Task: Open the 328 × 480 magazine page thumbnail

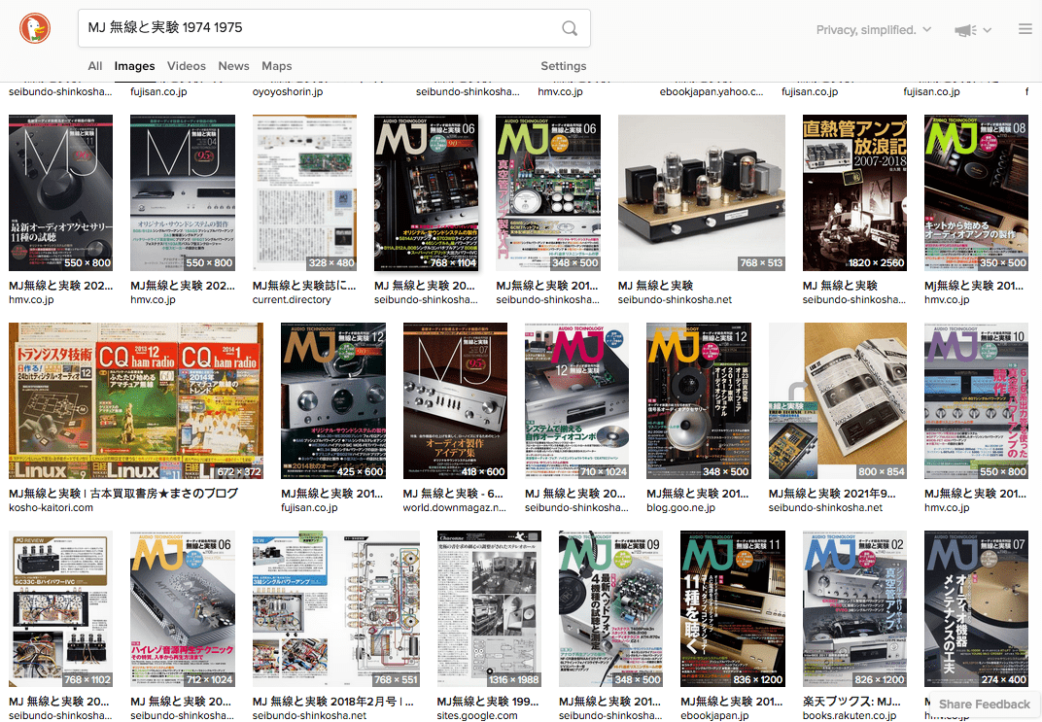Action: point(304,192)
